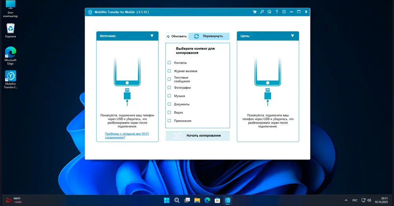
Task: Open Этот компьютер desktop icon
Action: (10, 9)
